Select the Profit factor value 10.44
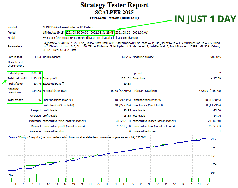 click(37, 84)
